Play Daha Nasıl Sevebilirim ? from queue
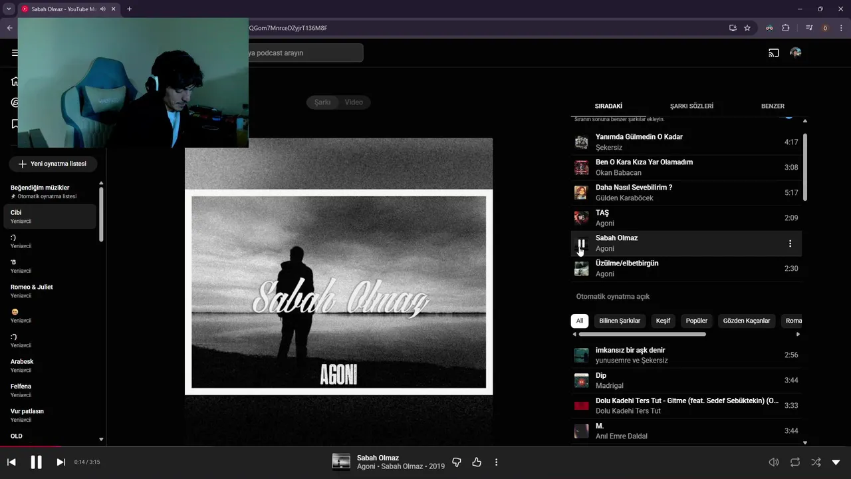 (686, 192)
